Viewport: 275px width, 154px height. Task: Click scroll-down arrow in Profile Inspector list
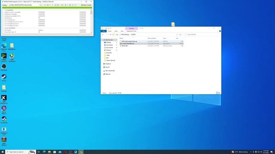coord(91,33)
